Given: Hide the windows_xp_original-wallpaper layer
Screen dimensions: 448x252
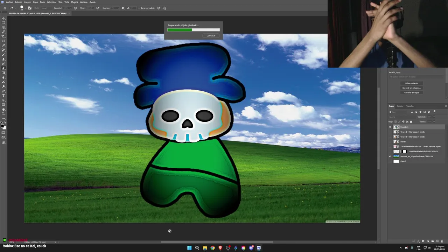Looking at the screenshot, I should (x=390, y=156).
